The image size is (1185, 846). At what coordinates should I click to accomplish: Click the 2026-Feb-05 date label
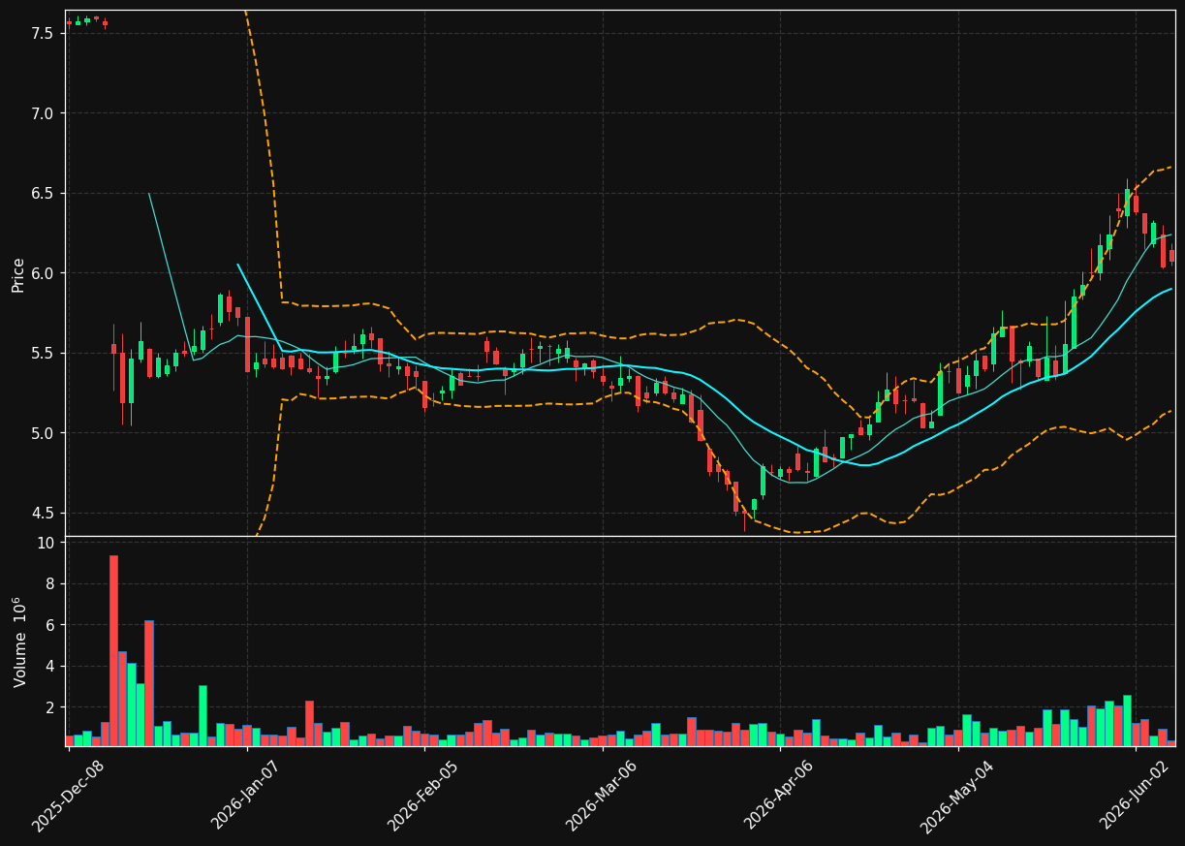point(423,796)
